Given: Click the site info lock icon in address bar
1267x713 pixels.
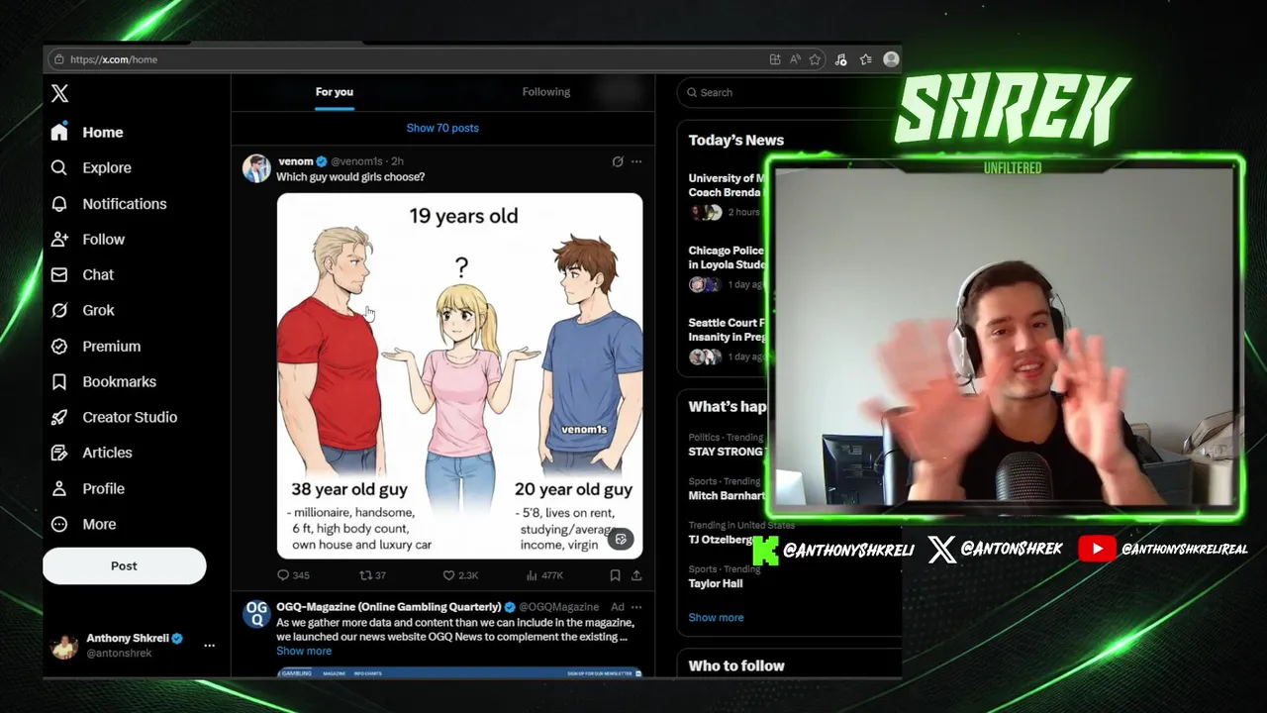Looking at the screenshot, I should pos(59,59).
